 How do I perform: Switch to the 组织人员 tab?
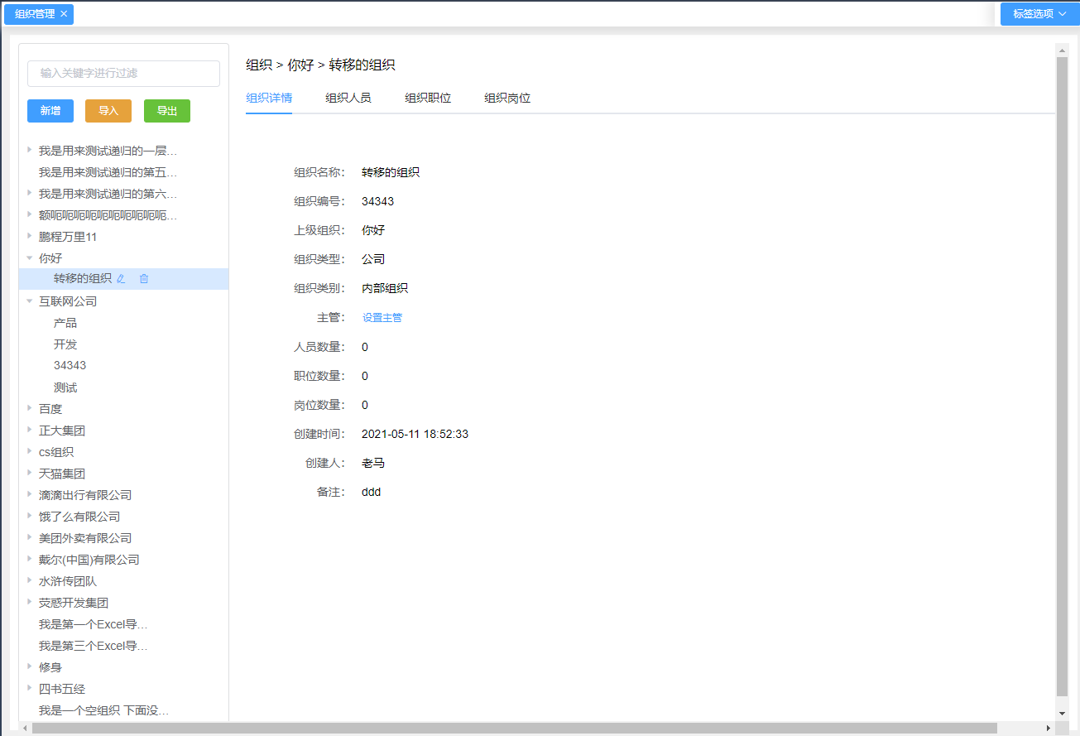point(348,98)
